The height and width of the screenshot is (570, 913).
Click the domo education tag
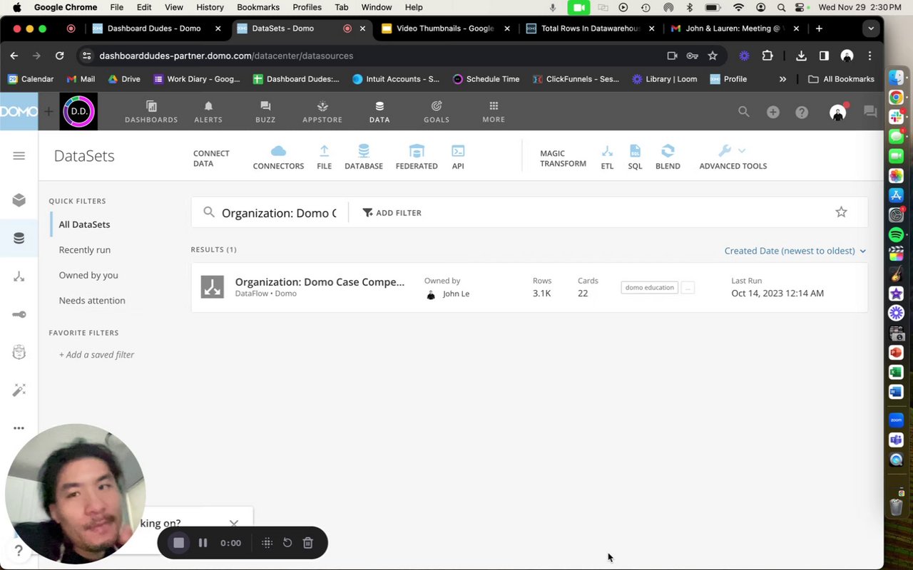[x=649, y=288]
